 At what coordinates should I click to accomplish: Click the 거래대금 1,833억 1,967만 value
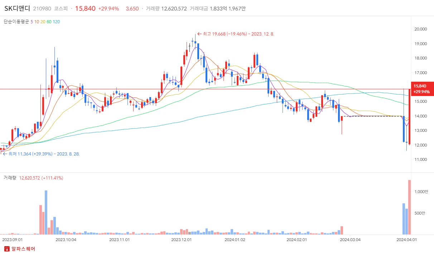(x=218, y=9)
